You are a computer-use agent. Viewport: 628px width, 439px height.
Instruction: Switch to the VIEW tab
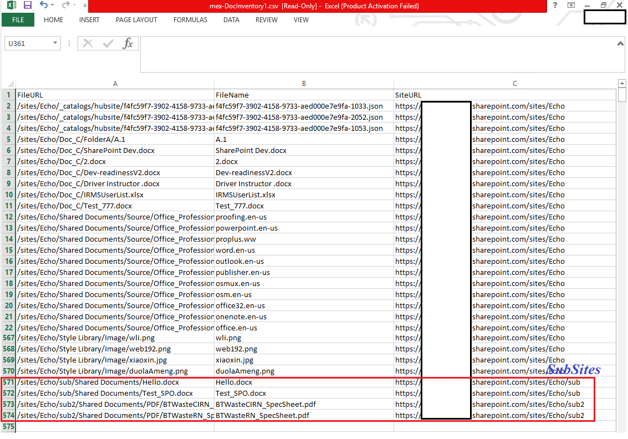pos(301,19)
